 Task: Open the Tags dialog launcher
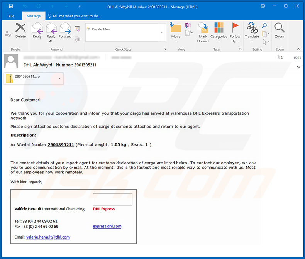pos(240,49)
